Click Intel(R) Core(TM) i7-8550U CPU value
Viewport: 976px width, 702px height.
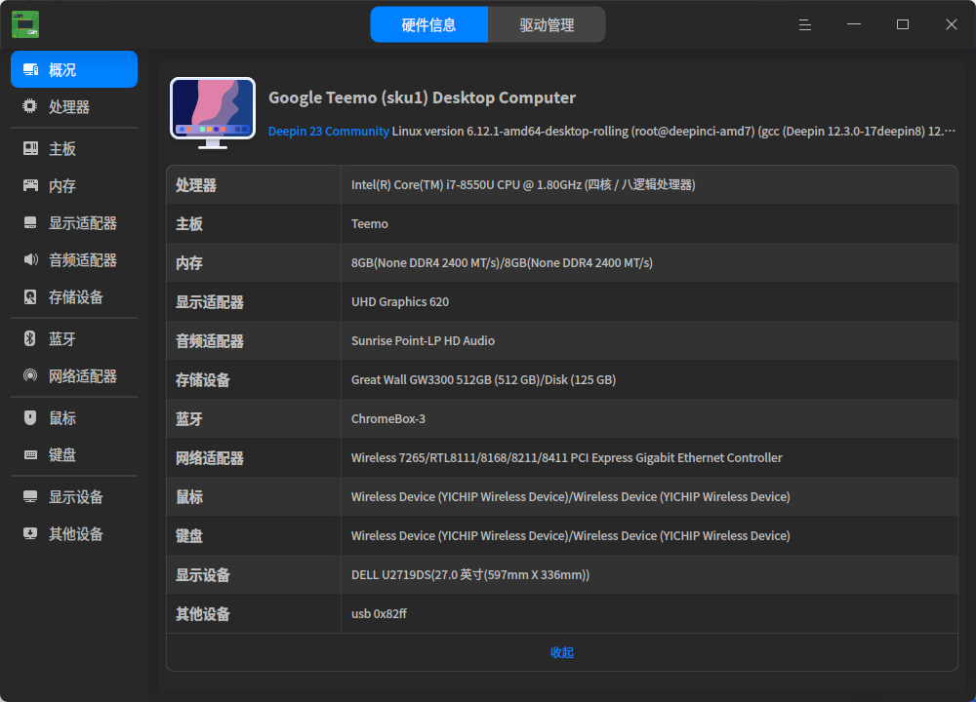click(523, 184)
